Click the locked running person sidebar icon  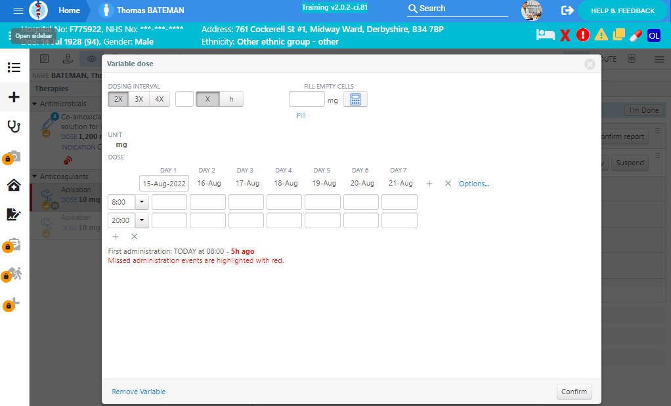12,274
